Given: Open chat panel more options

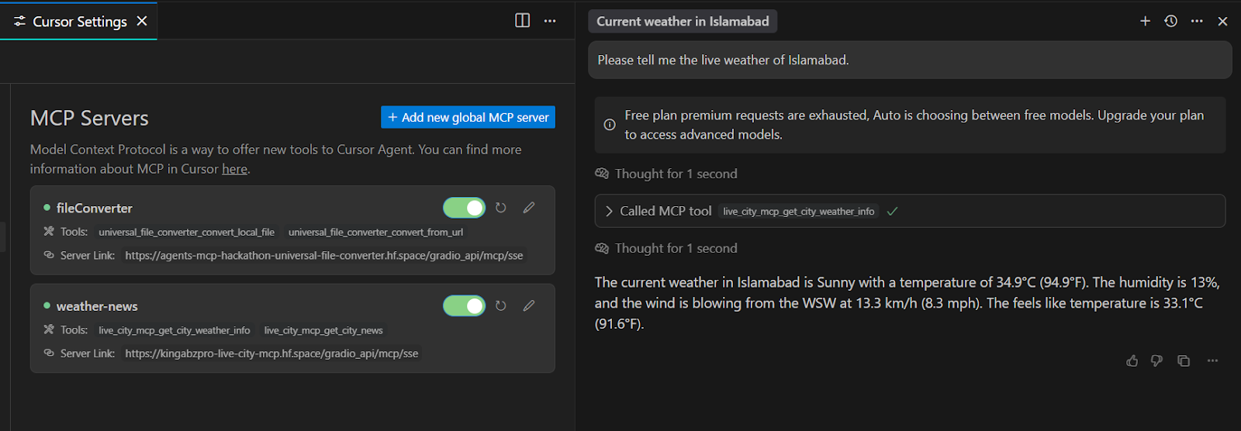Looking at the screenshot, I should tap(1197, 21).
